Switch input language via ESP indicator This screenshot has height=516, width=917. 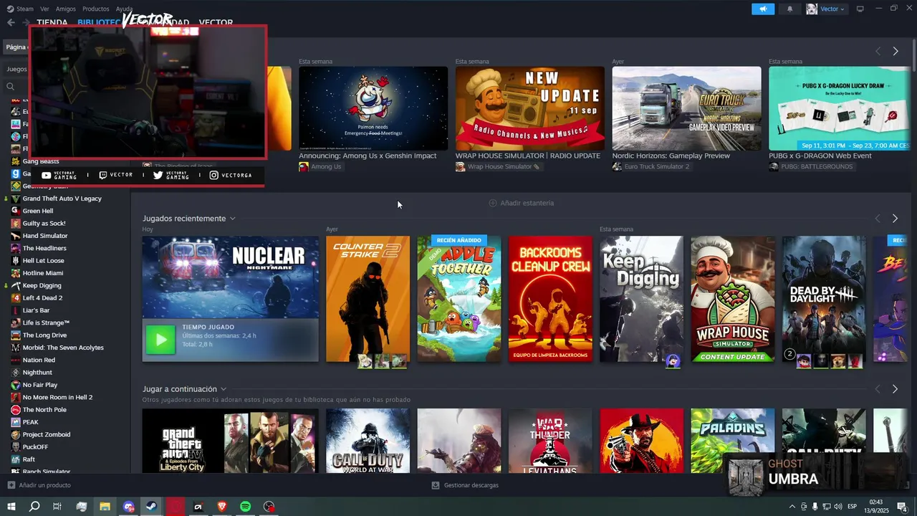point(853,507)
